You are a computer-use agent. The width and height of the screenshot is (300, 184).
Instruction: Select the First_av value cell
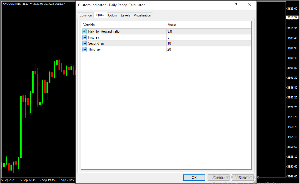coord(208,37)
